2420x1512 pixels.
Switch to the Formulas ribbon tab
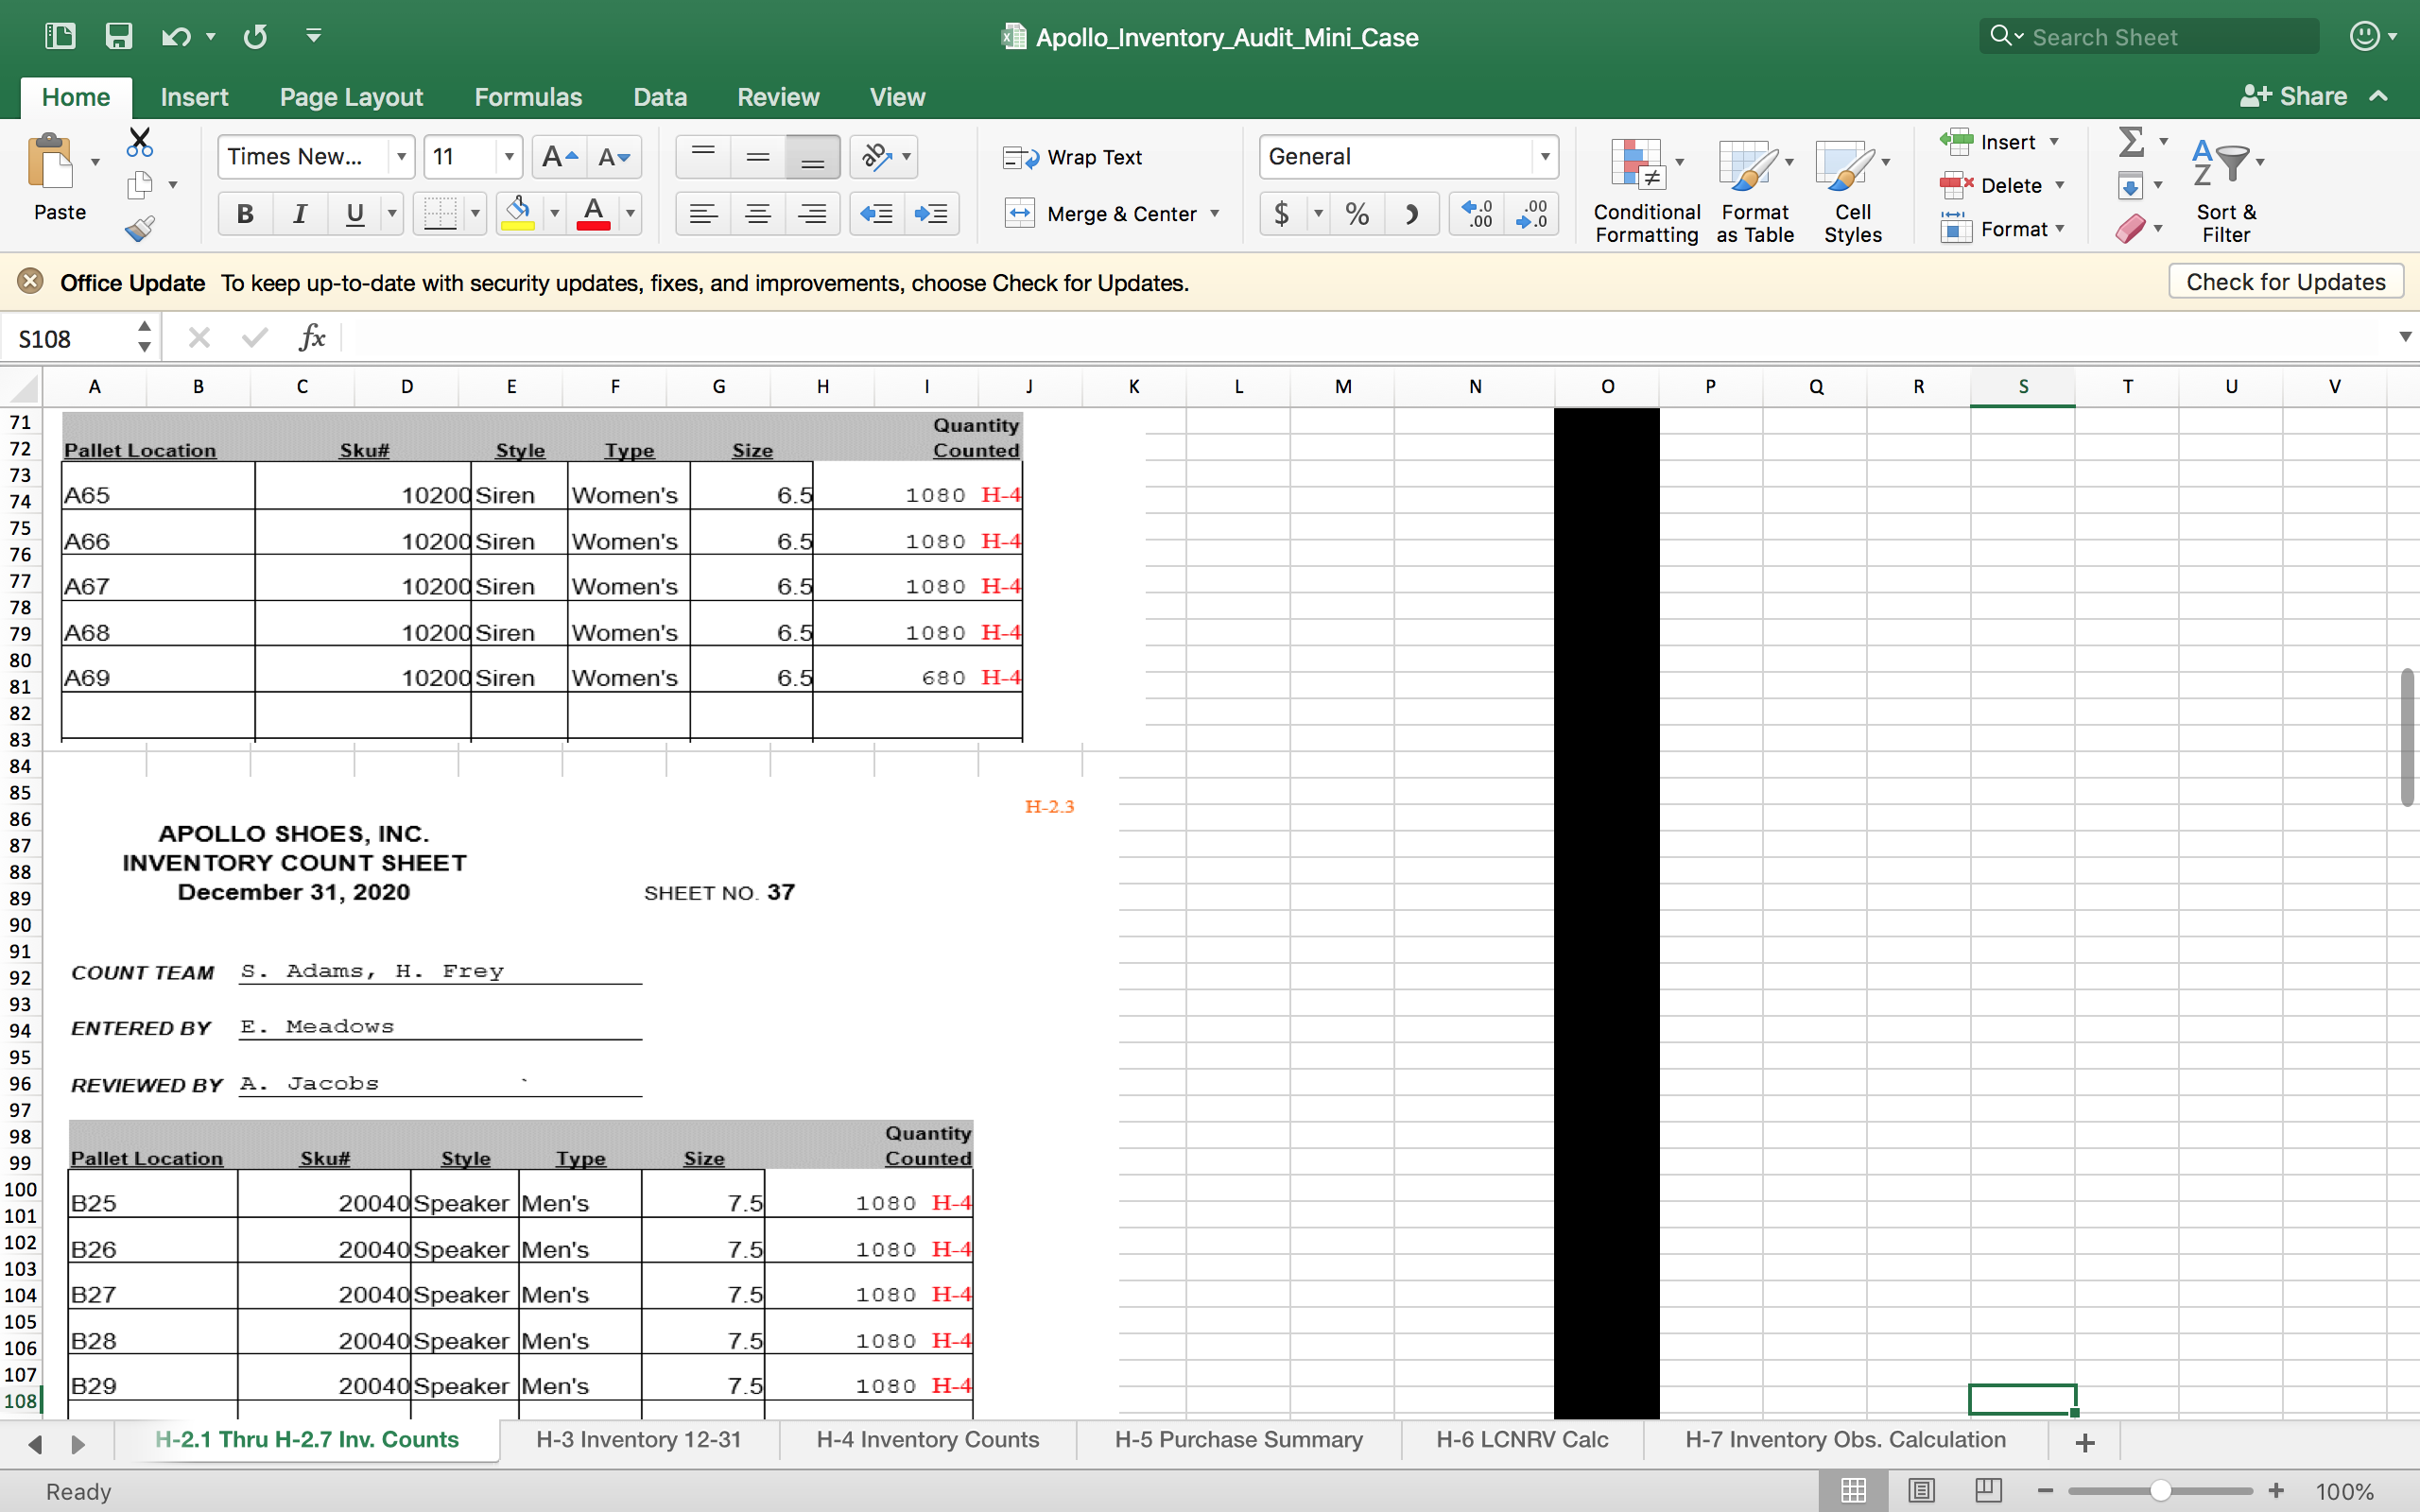(x=528, y=97)
